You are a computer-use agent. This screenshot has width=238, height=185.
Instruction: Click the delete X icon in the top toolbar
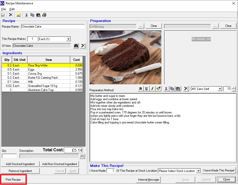pos(11,15)
